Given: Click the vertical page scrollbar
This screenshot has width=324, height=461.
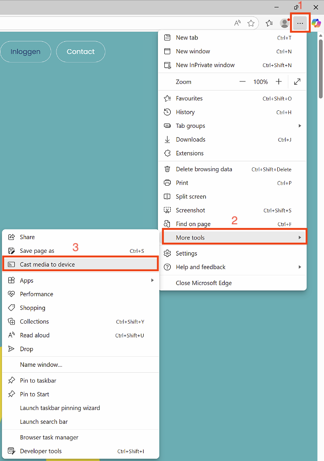Looking at the screenshot, I should click(320, 230).
